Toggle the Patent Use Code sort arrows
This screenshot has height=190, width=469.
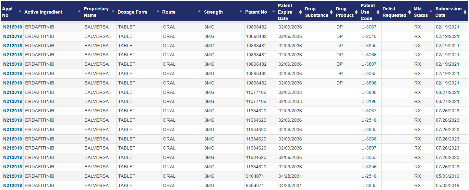point(378,12)
